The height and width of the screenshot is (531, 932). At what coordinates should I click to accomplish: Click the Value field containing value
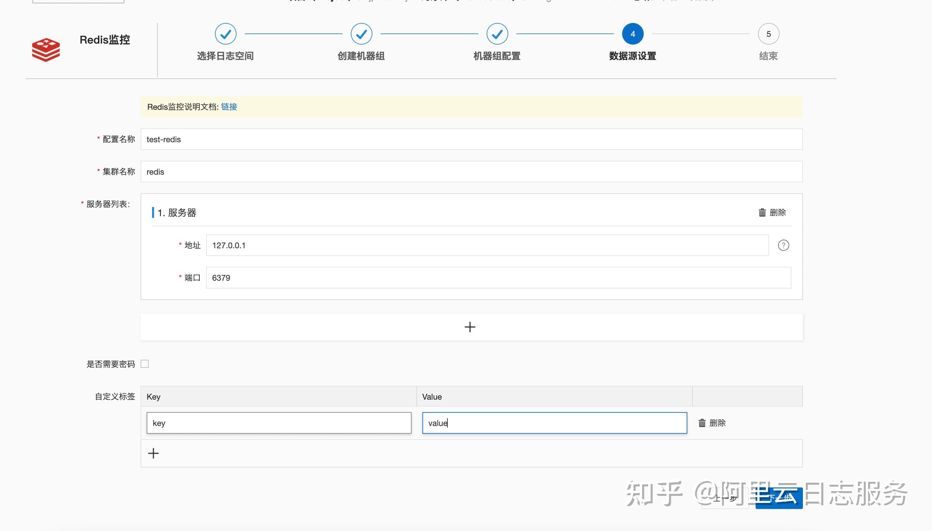click(554, 423)
